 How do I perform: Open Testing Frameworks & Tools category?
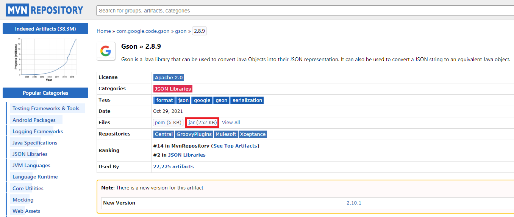coord(46,108)
